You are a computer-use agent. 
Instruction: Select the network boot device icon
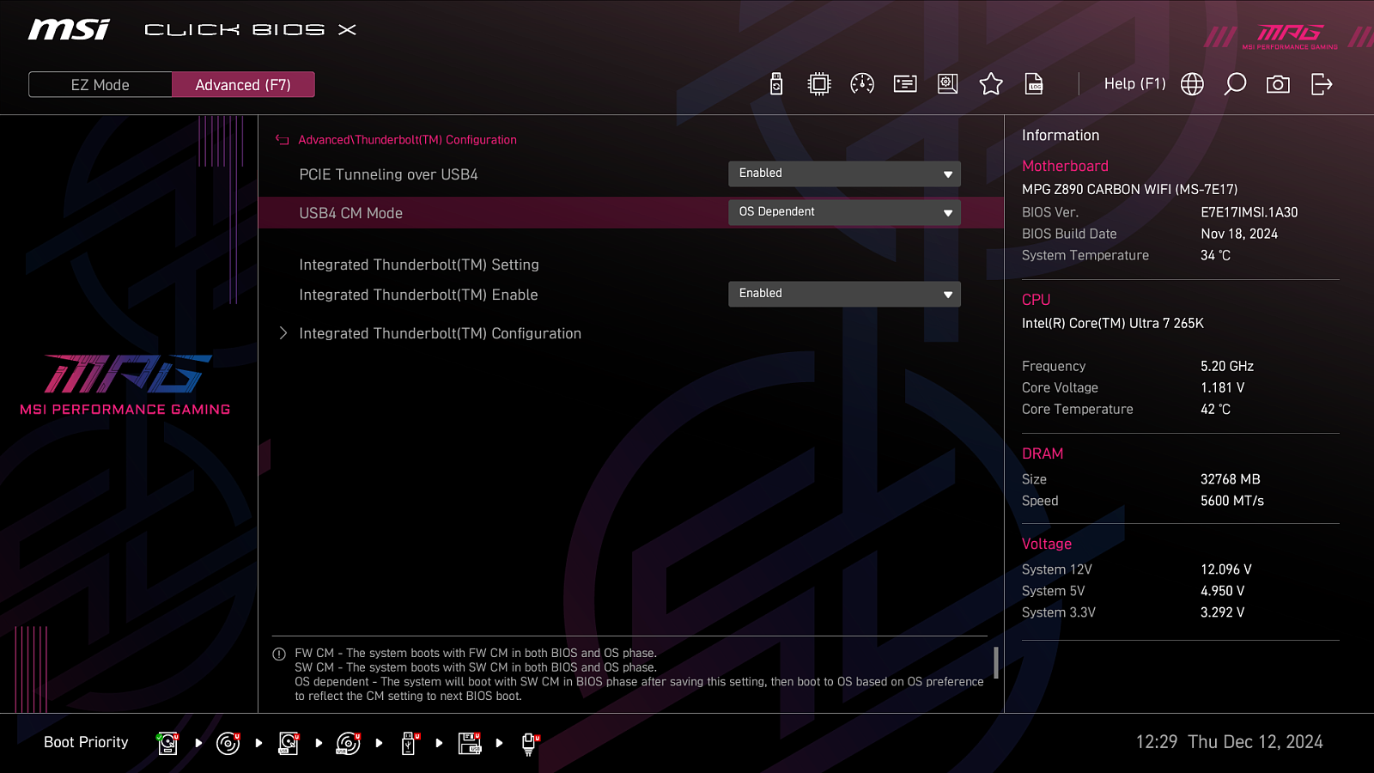tap(530, 743)
